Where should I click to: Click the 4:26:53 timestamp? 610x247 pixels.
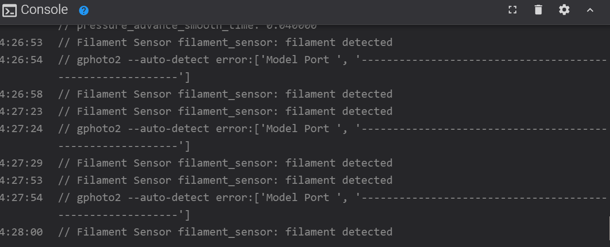21,43
